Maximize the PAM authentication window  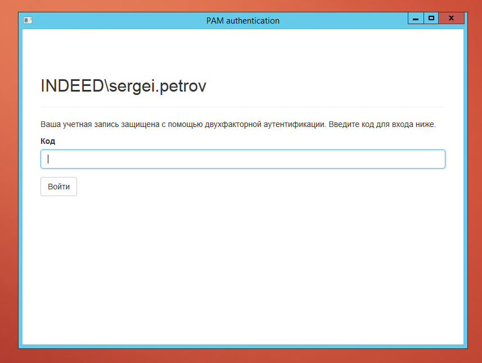point(431,19)
